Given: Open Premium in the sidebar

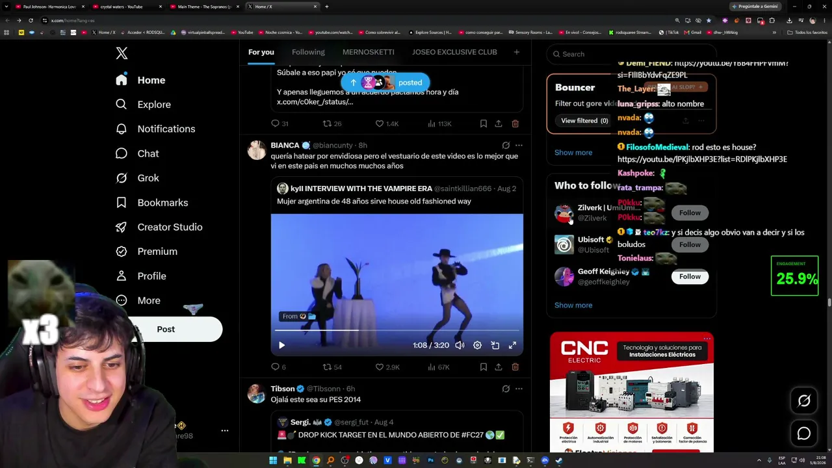Looking at the screenshot, I should (146, 252).
